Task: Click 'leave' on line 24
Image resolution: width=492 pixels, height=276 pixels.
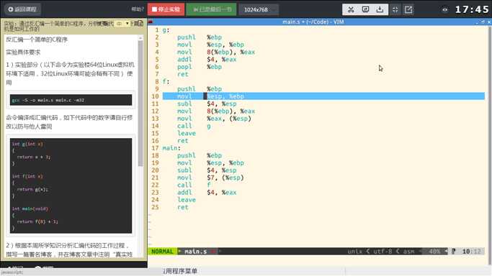Action: click(x=187, y=200)
